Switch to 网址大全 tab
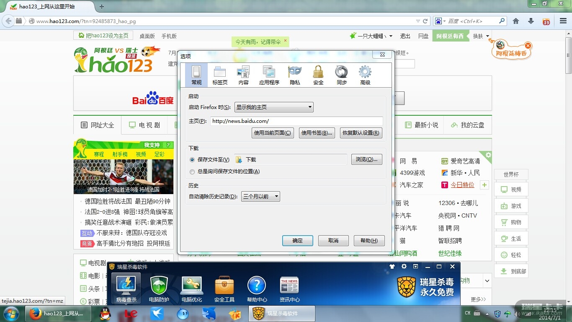 pyautogui.click(x=98, y=125)
